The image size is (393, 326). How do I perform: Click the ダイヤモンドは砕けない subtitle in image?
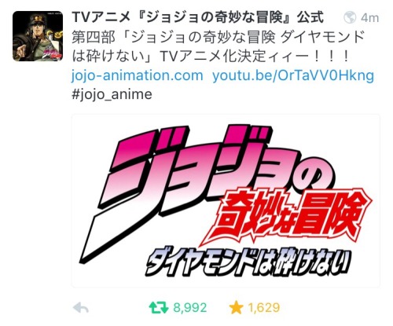[x=248, y=261]
